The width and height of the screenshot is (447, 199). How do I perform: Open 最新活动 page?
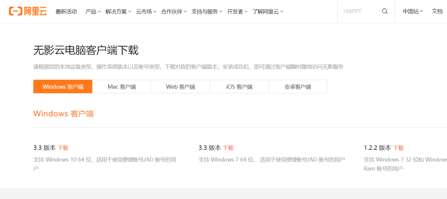coord(66,12)
